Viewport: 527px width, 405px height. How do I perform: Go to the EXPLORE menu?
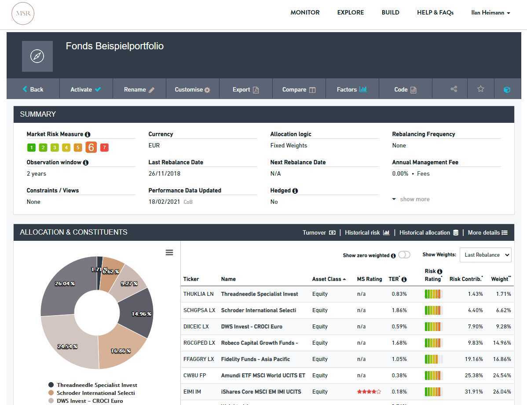[351, 12]
